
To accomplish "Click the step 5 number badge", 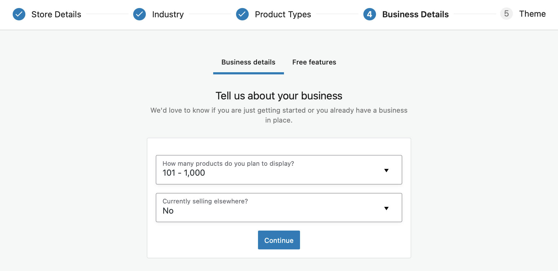I will click(x=506, y=14).
